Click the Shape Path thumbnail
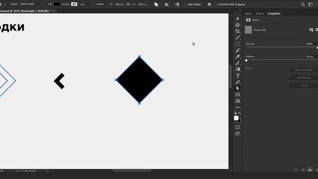This screenshot has height=179, width=318. (x=248, y=30)
